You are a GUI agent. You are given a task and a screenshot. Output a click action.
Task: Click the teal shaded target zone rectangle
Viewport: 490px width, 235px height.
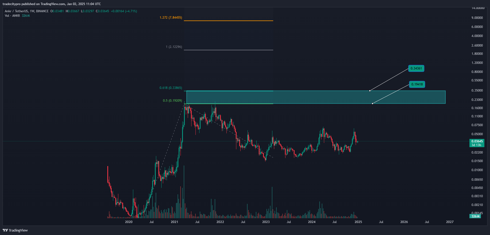(316, 97)
